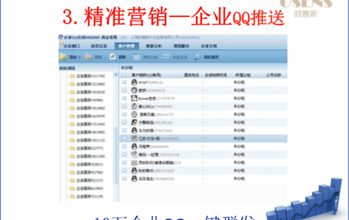The height and width of the screenshot is (220, 349).
Task: Click the 删除 folder icon in toolbar
Action: tap(88, 57)
